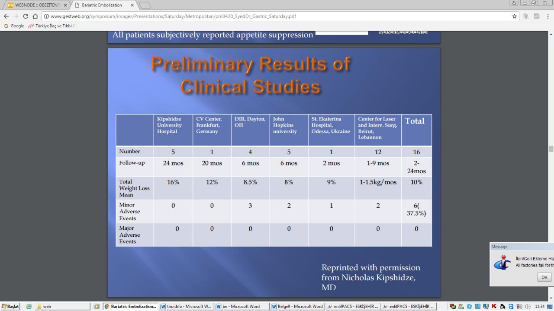Switch to Belge9 Microsoft Word window
This screenshot has height=311, width=554.
(297, 306)
